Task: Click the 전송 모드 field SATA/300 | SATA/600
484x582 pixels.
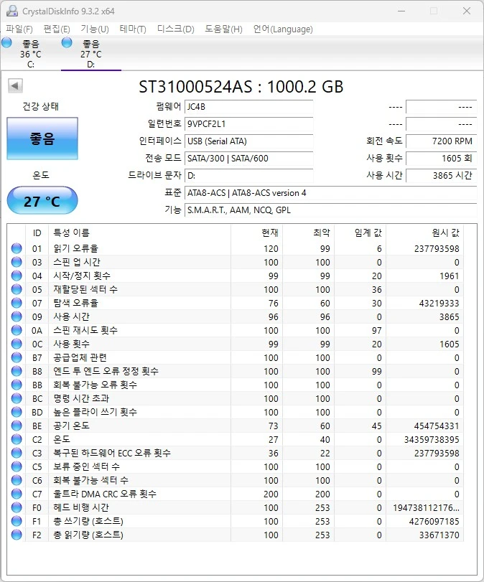Action: tap(249, 158)
